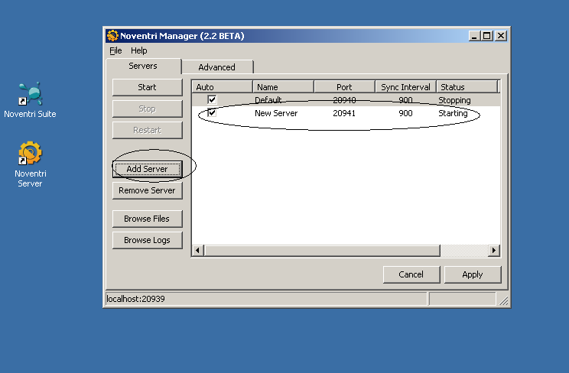Click the Noventri Manager title bar icon

(x=112, y=36)
